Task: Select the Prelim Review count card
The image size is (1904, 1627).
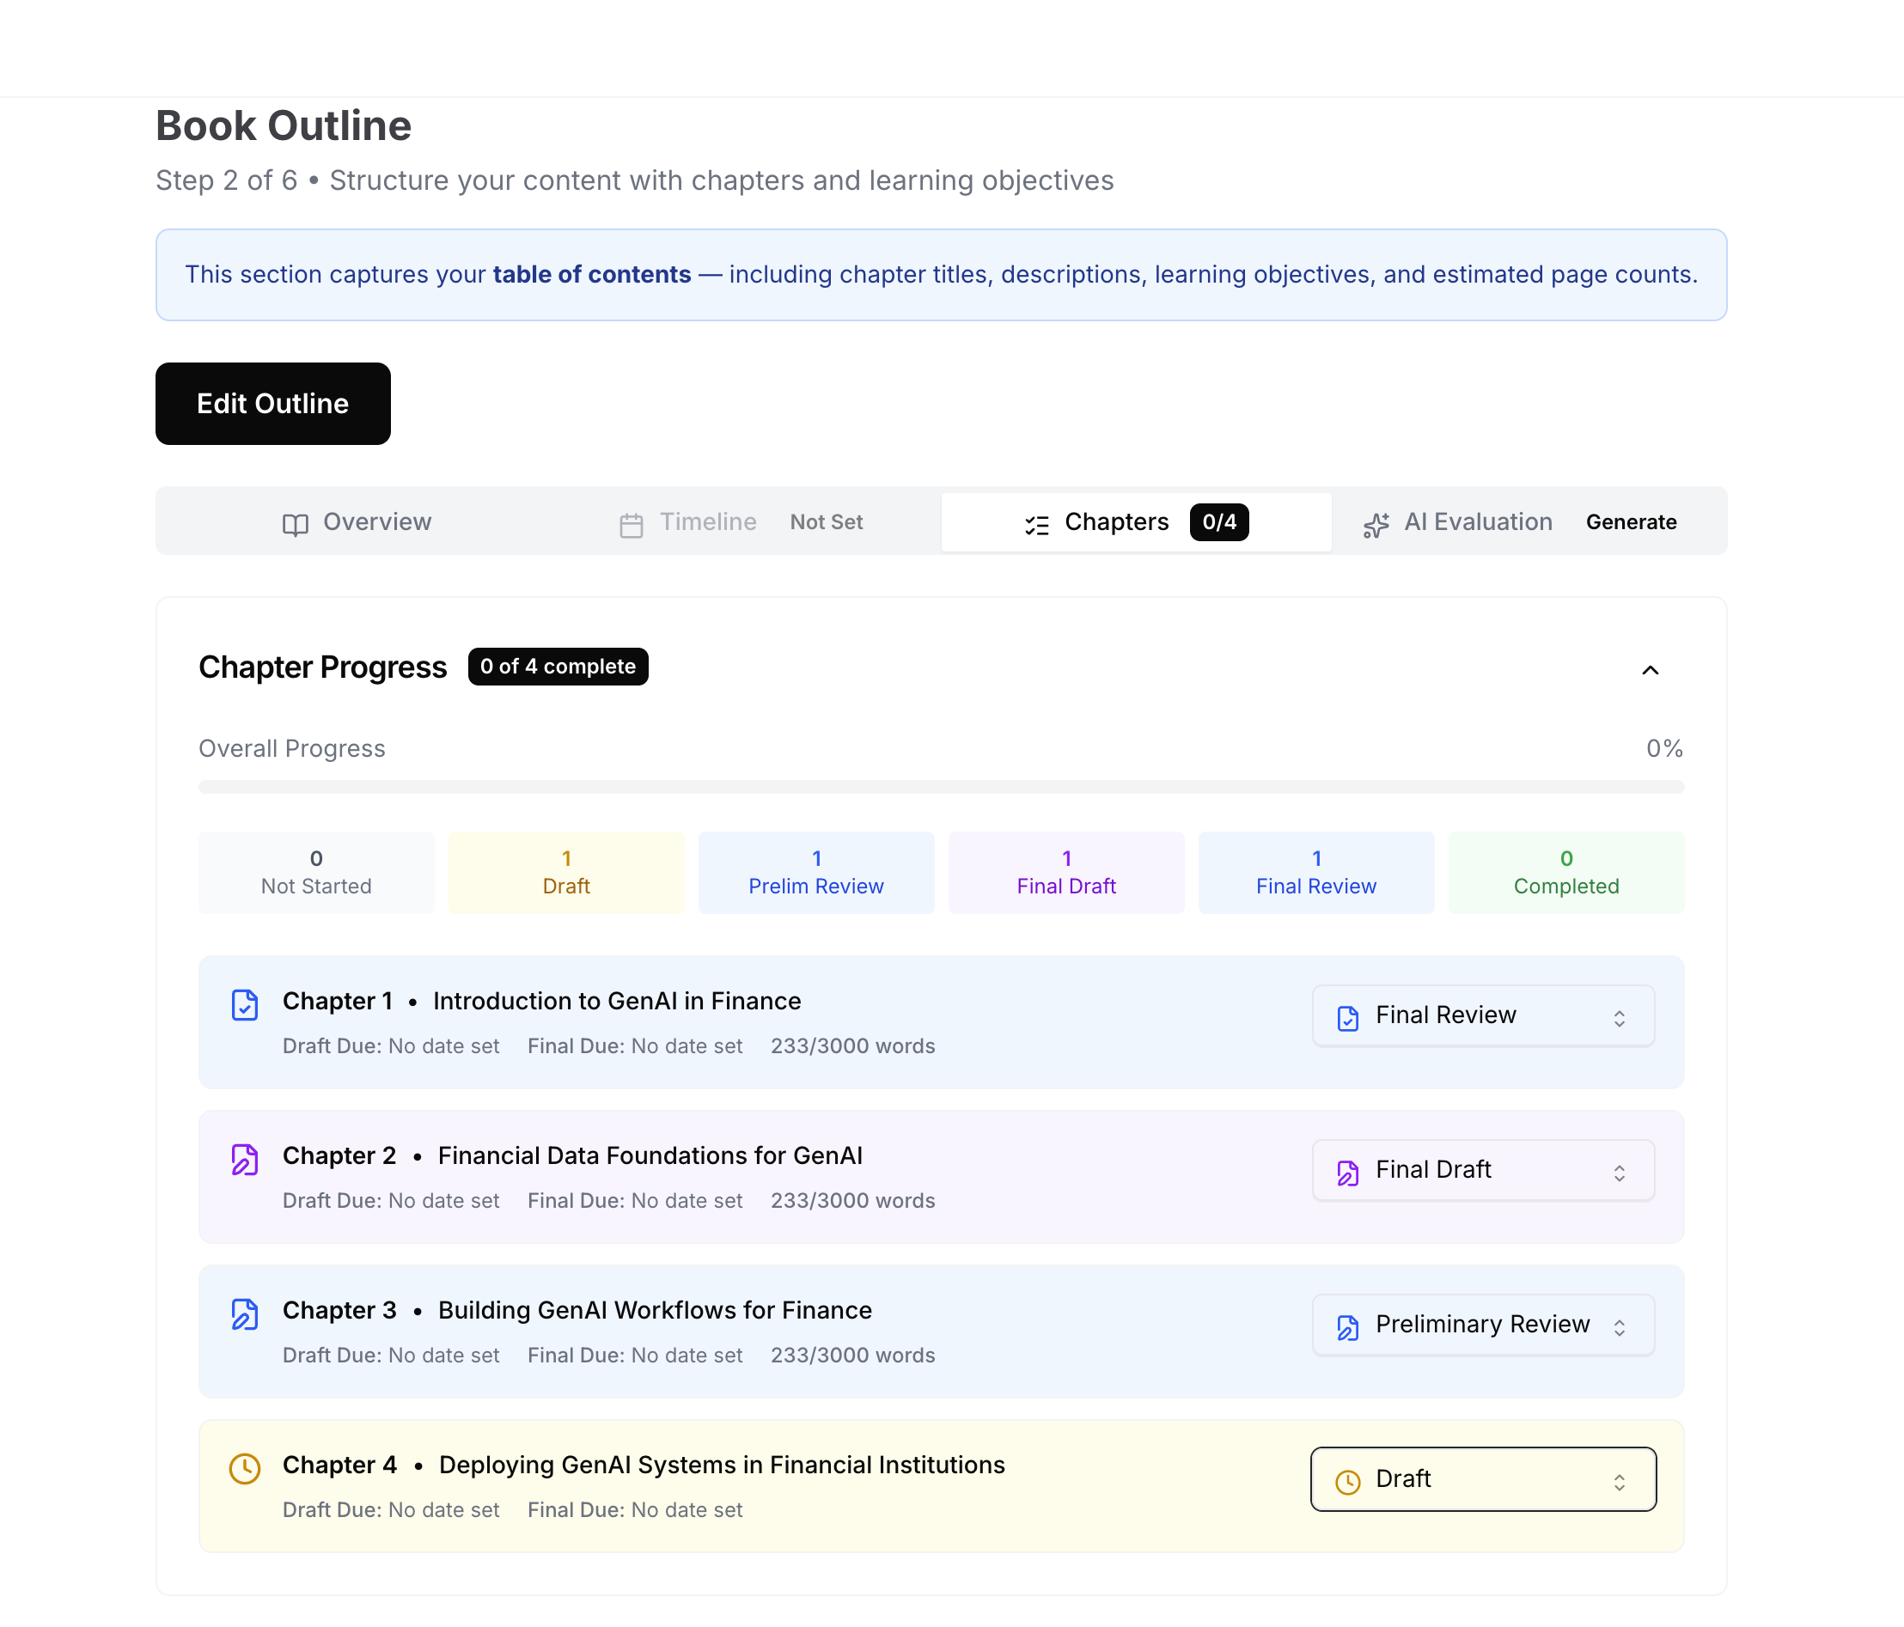Action: coord(816,872)
